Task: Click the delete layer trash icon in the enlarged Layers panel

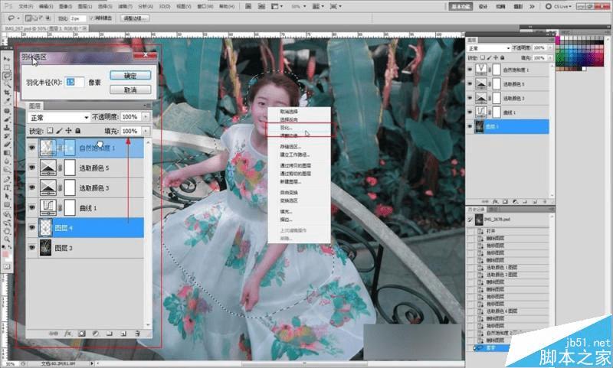Action: 137,334
